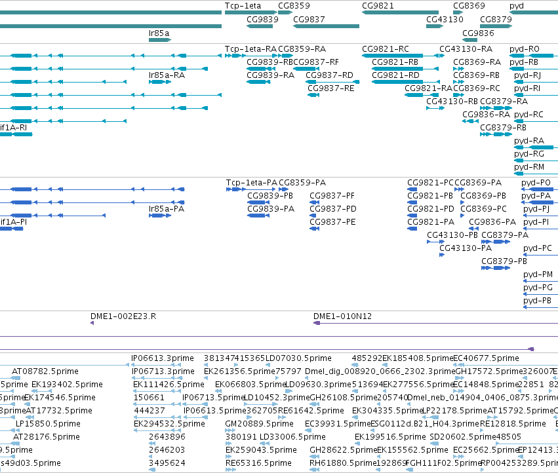
Task: Click CDS label Ir85a-PA
Action: pyautogui.click(x=167, y=209)
